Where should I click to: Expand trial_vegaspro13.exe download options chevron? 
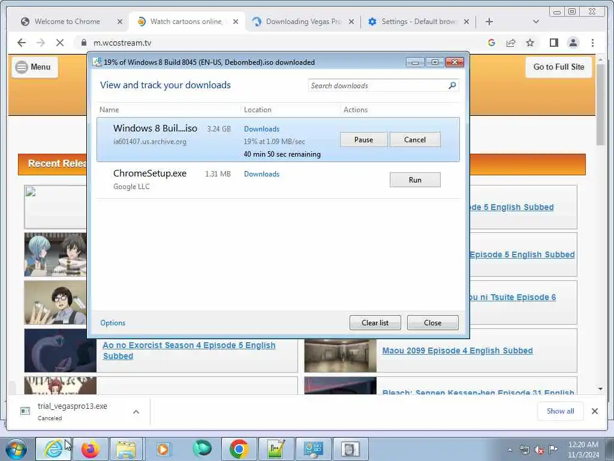point(136,412)
